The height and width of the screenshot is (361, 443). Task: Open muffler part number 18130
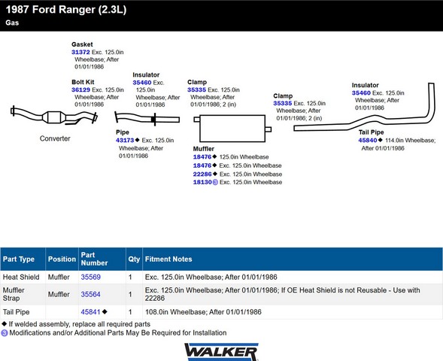202,182
